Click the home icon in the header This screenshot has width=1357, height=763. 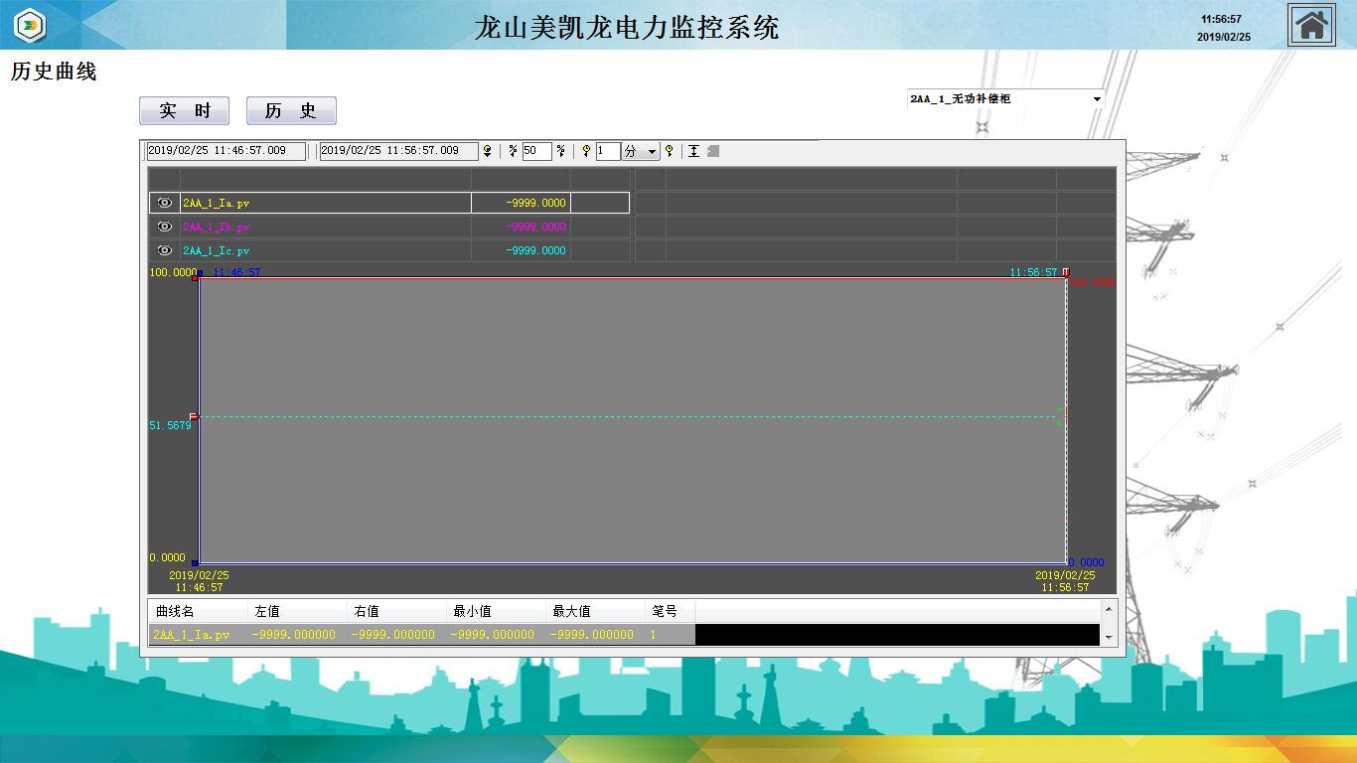coord(1311,25)
